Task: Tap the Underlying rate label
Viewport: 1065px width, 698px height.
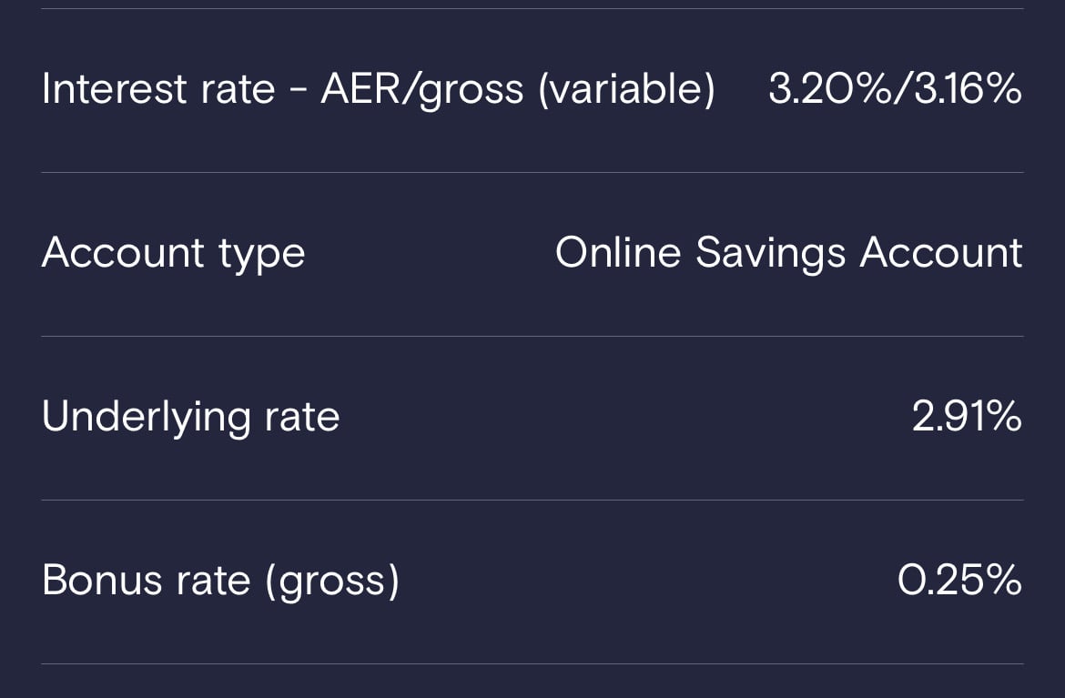Action: click(190, 417)
